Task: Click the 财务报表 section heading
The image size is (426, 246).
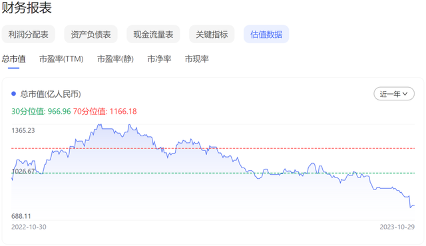Action: [x=27, y=7]
